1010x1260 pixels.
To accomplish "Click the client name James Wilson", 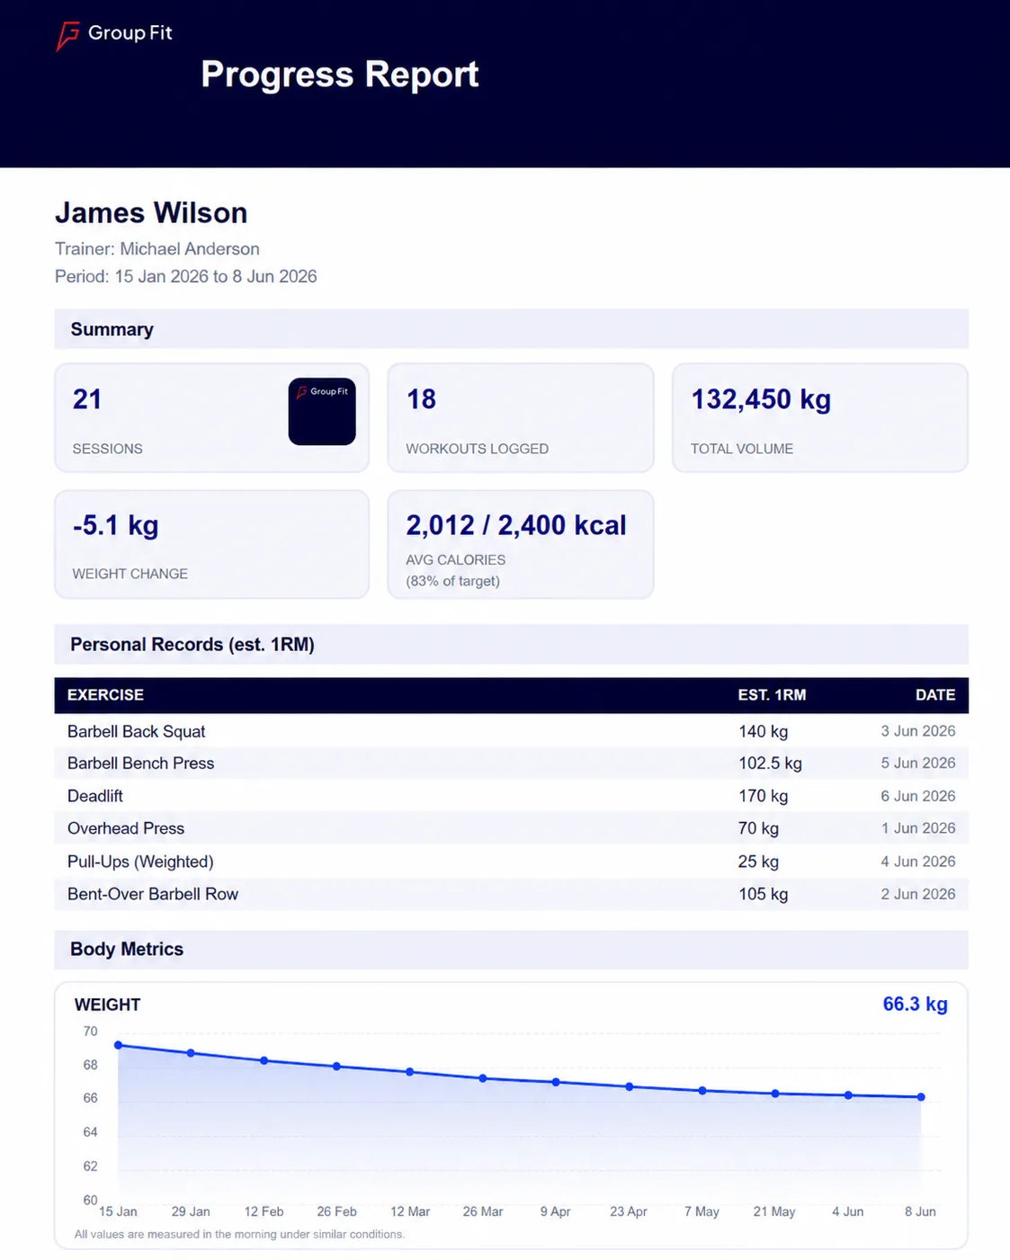I will pyautogui.click(x=151, y=213).
